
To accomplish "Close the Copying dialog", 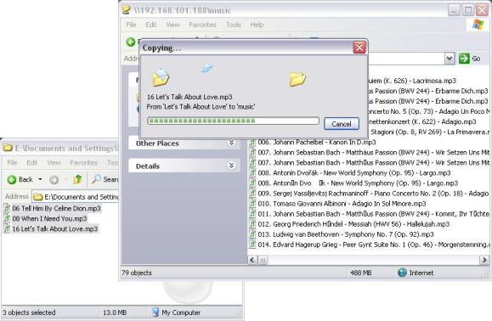I will point(359,48).
